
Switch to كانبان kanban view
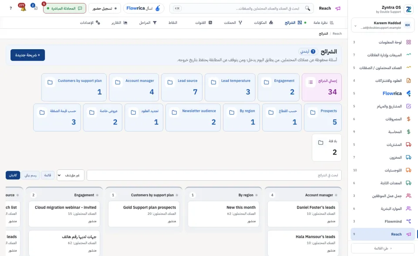coord(13,175)
